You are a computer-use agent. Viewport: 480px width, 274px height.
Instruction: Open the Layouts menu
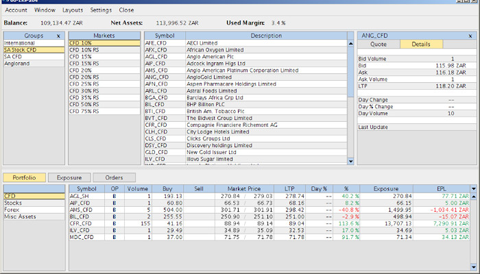pos(73,10)
